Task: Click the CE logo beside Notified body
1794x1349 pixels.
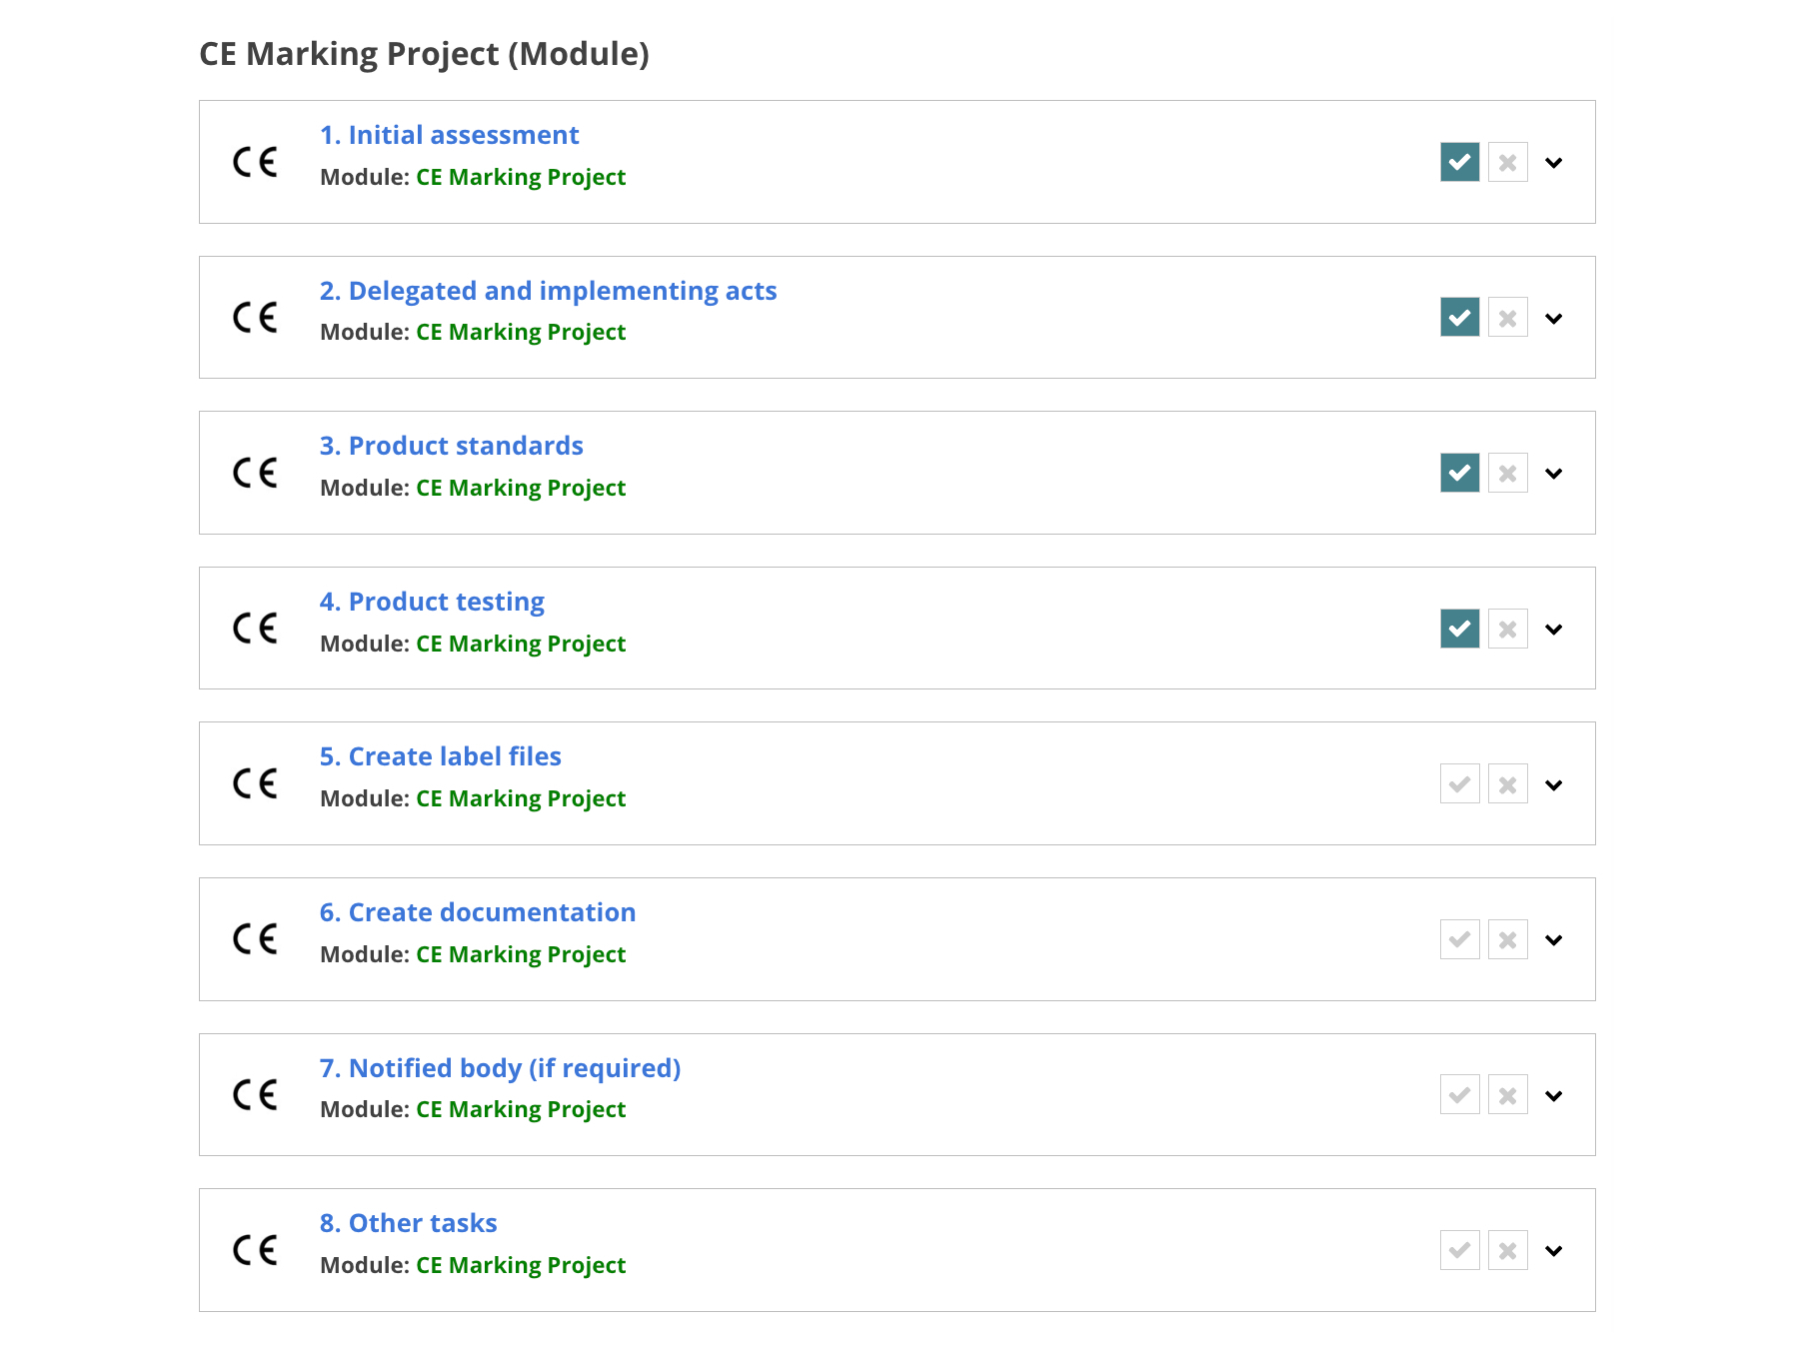Action: pos(255,1094)
